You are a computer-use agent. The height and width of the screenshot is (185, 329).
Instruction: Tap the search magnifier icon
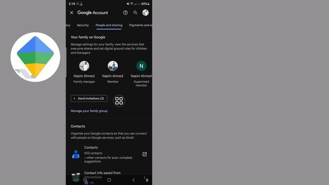tap(135, 12)
